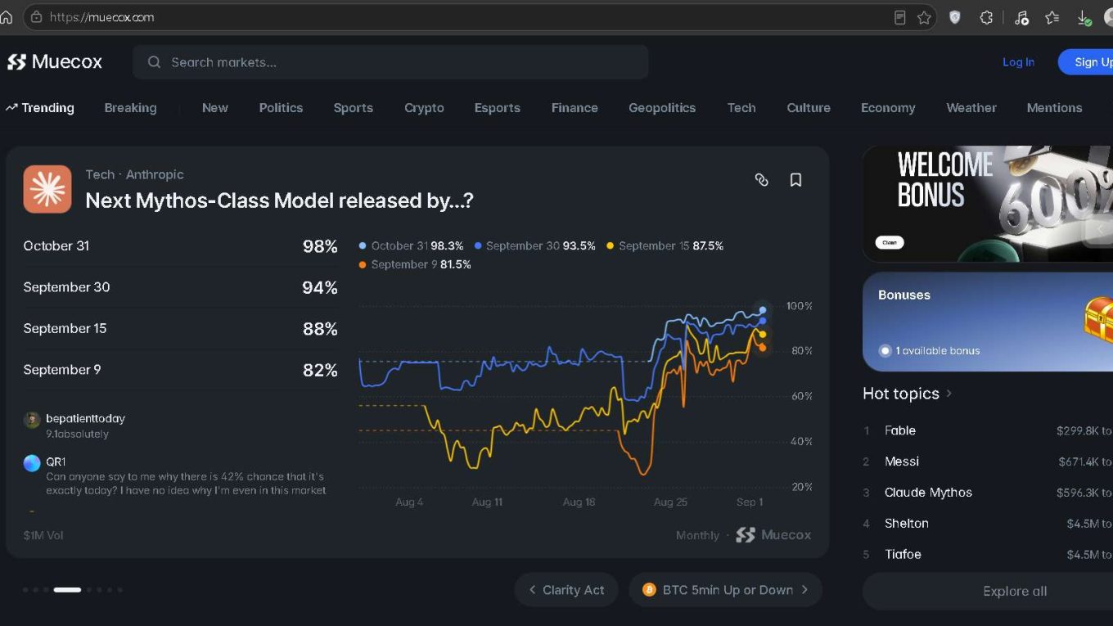Open the browser profile avatar
This screenshot has width=1113, height=626.
(x=1108, y=17)
